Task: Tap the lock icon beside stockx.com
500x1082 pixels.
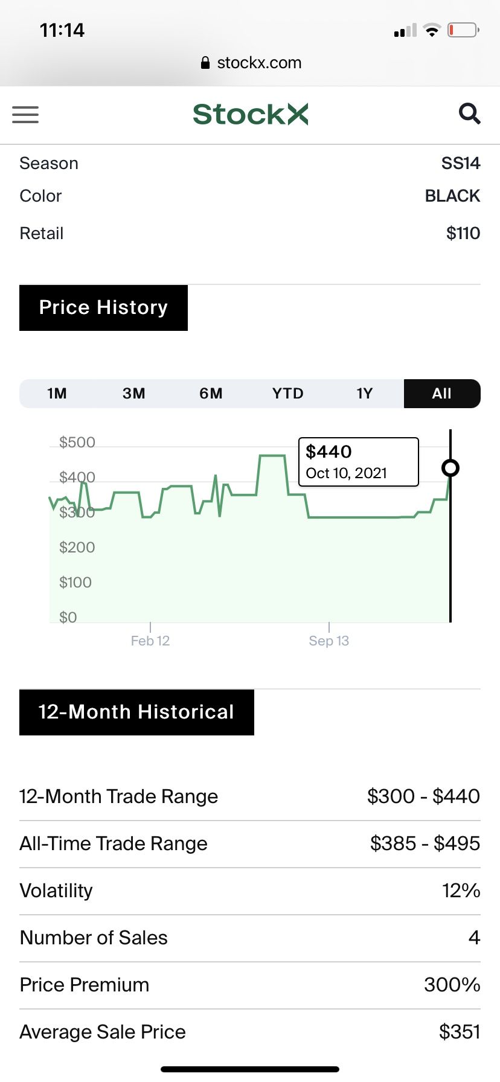Action: tap(205, 63)
